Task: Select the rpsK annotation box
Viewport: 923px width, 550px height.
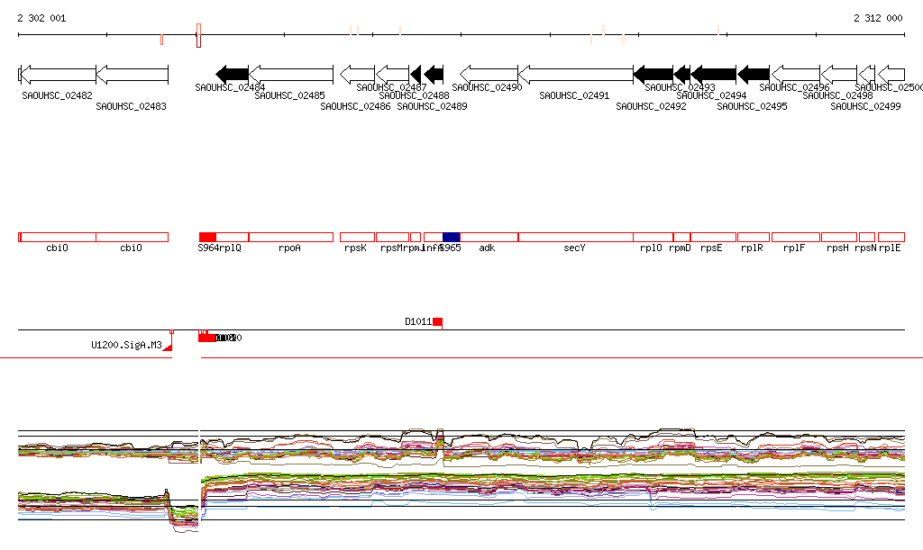Action: point(357,237)
